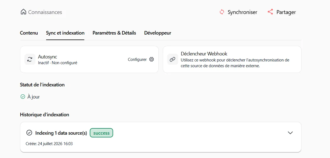Open the Déclencheur Webhook card title
The width and height of the screenshot is (330, 158).
[204, 54]
